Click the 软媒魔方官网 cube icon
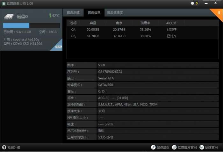223x152 pixels. 174,147
